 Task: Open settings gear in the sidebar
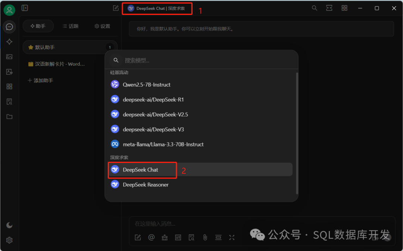tap(9, 240)
